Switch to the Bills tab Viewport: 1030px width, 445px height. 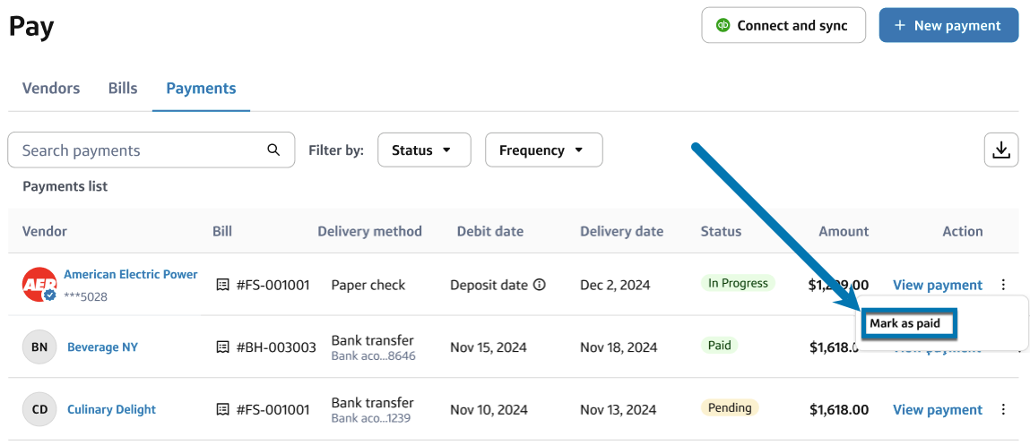(x=123, y=89)
